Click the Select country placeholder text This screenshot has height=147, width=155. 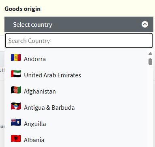[32, 25]
